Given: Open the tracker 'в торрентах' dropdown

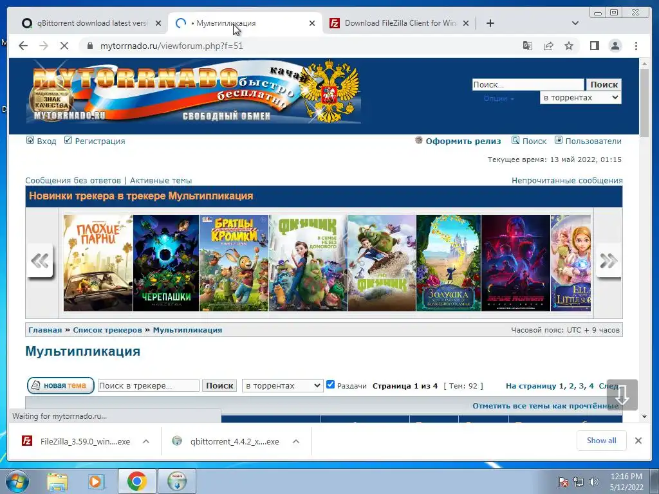Looking at the screenshot, I should 283,386.
